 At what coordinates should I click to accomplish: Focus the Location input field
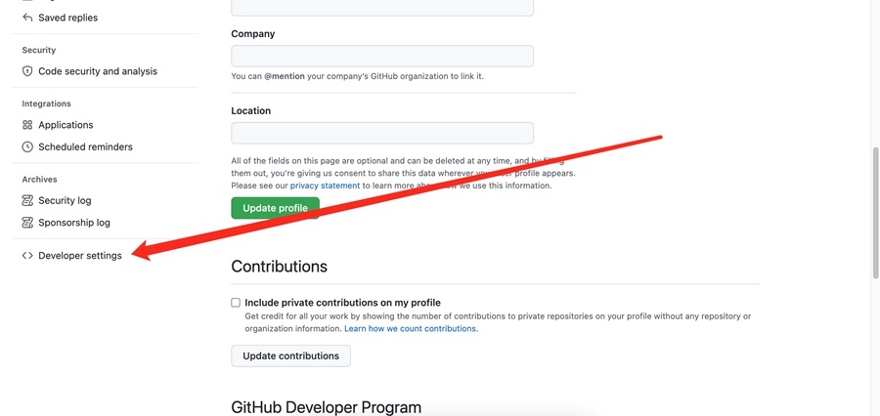point(382,133)
